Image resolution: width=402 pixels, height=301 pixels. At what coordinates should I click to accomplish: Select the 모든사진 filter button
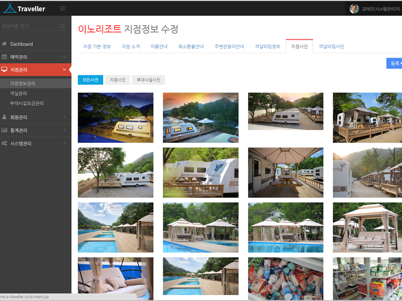click(90, 80)
